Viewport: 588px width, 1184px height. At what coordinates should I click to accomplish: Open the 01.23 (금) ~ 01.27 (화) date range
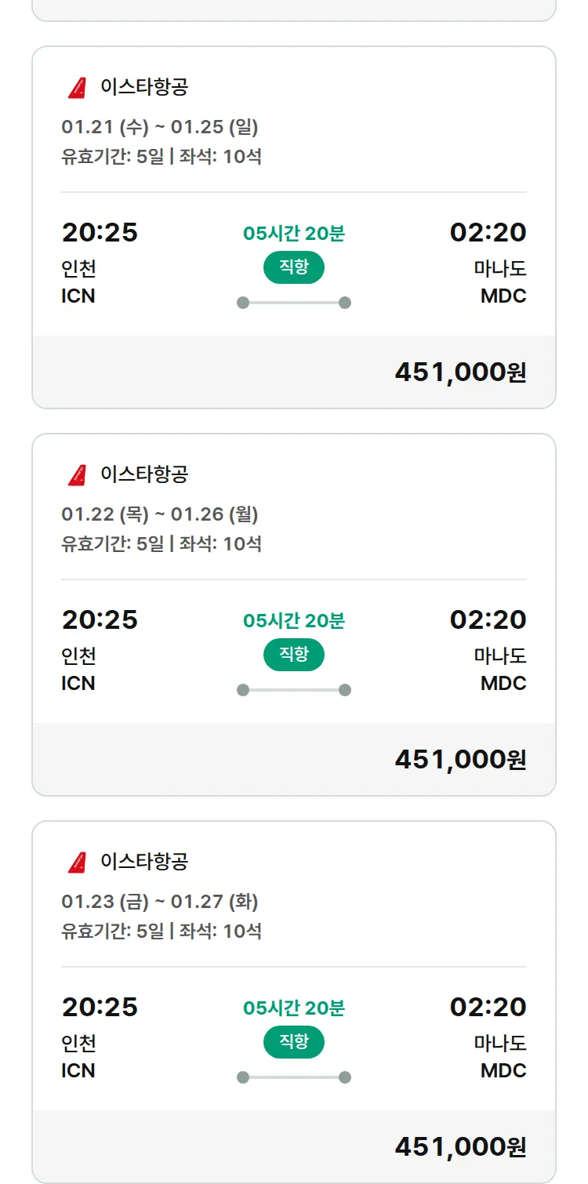[x=160, y=902]
